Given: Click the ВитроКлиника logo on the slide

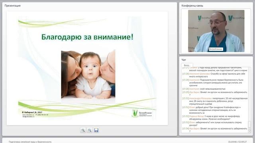Looking at the screenshot, I should coord(142,113).
